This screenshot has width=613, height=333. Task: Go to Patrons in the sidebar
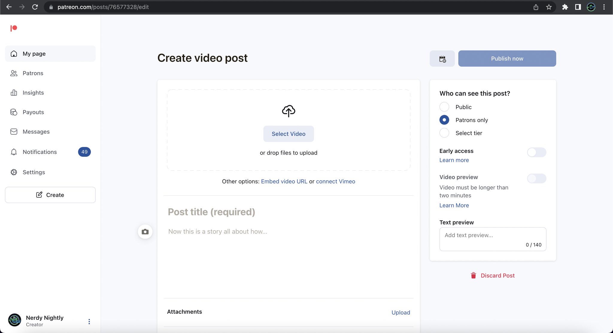tap(33, 73)
